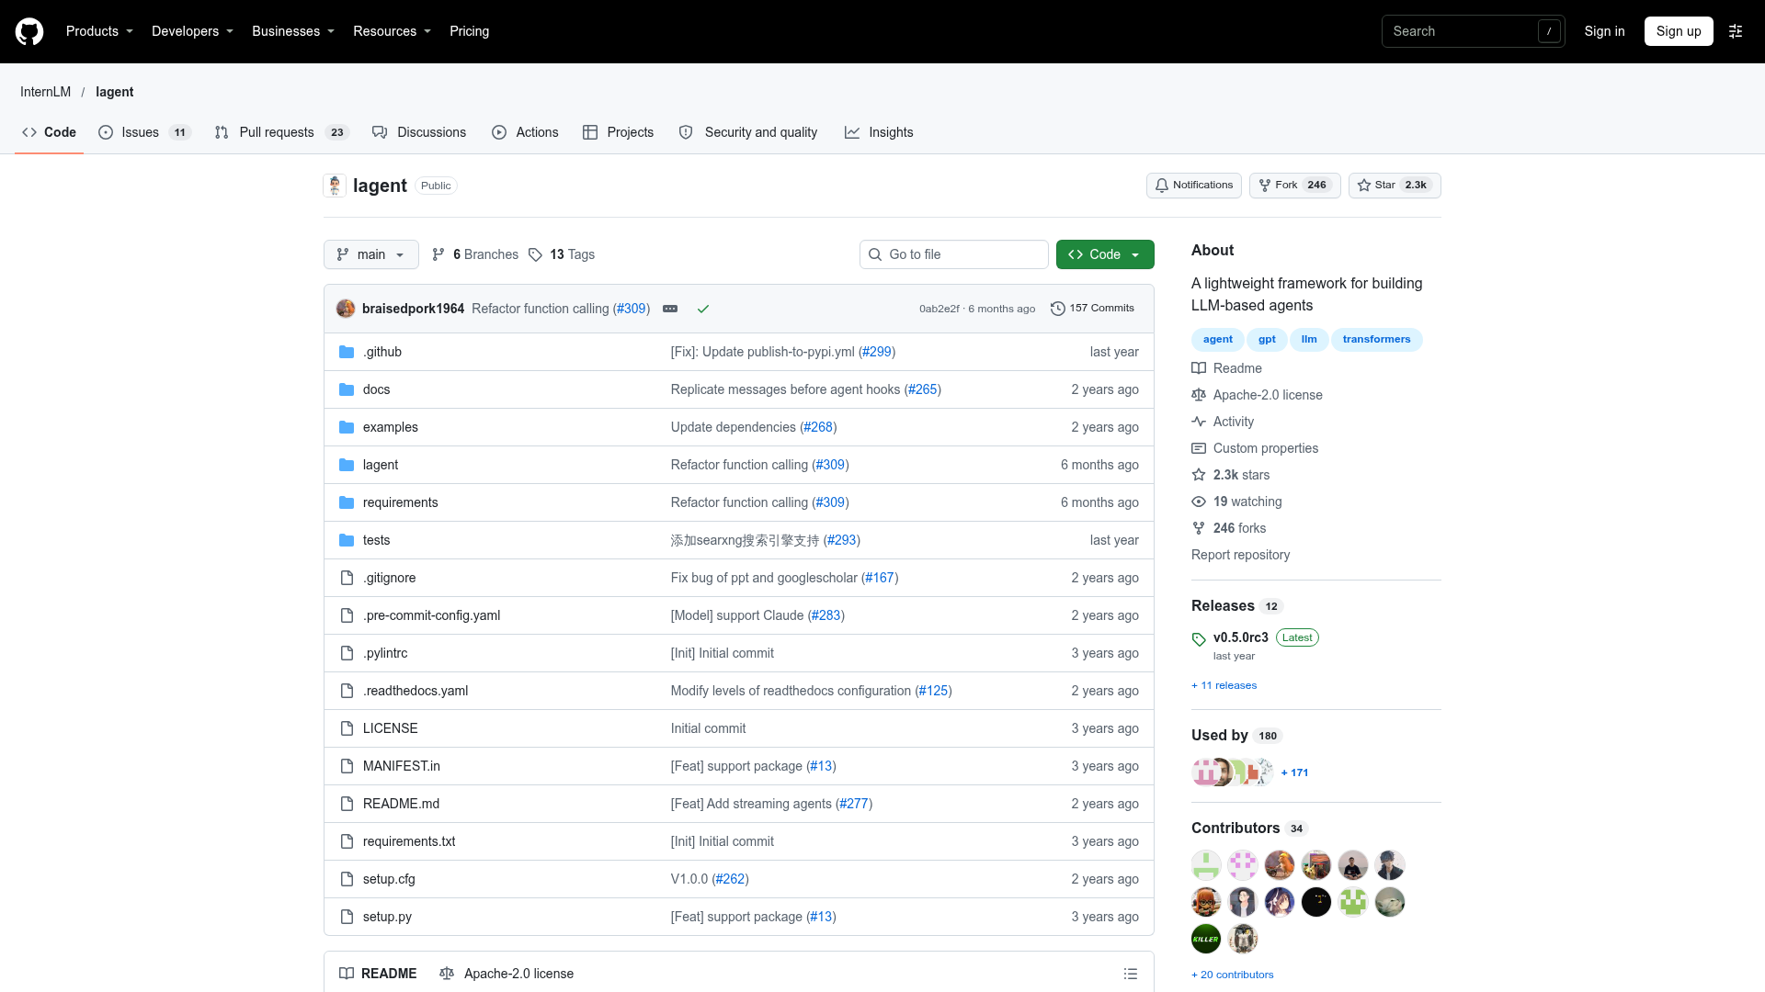Switch to the Pull requests tab
The width and height of the screenshot is (1765, 992).
(x=281, y=132)
